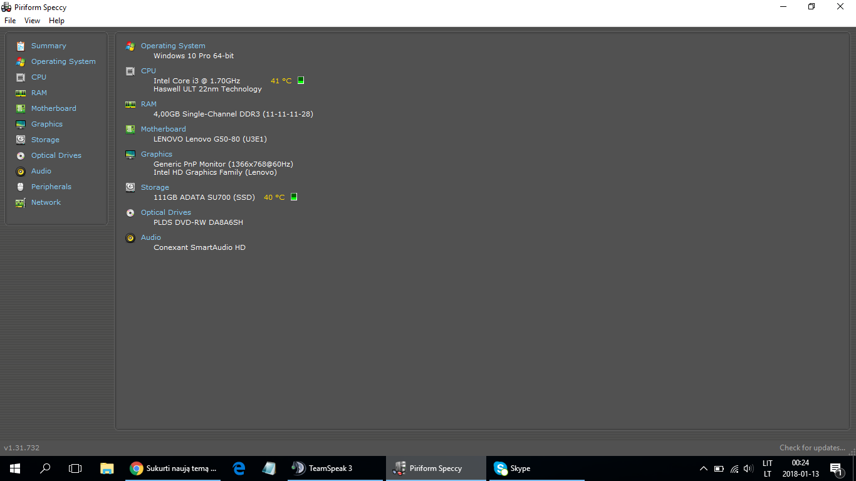Click the Network icon in sidebar

click(21, 202)
